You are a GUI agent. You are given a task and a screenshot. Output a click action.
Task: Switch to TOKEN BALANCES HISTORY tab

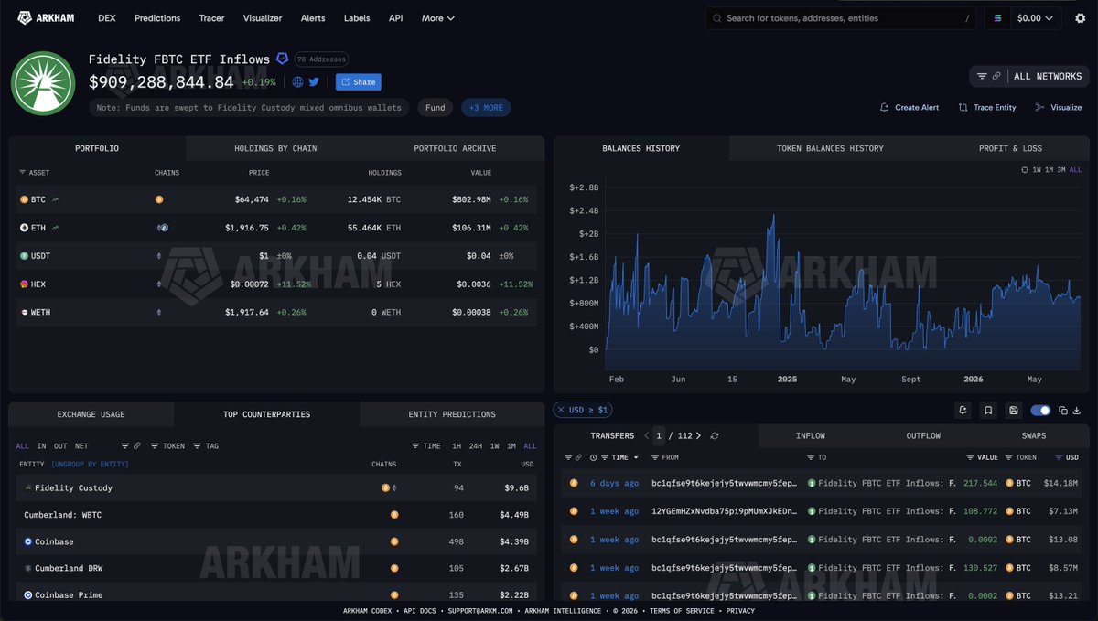coord(830,148)
